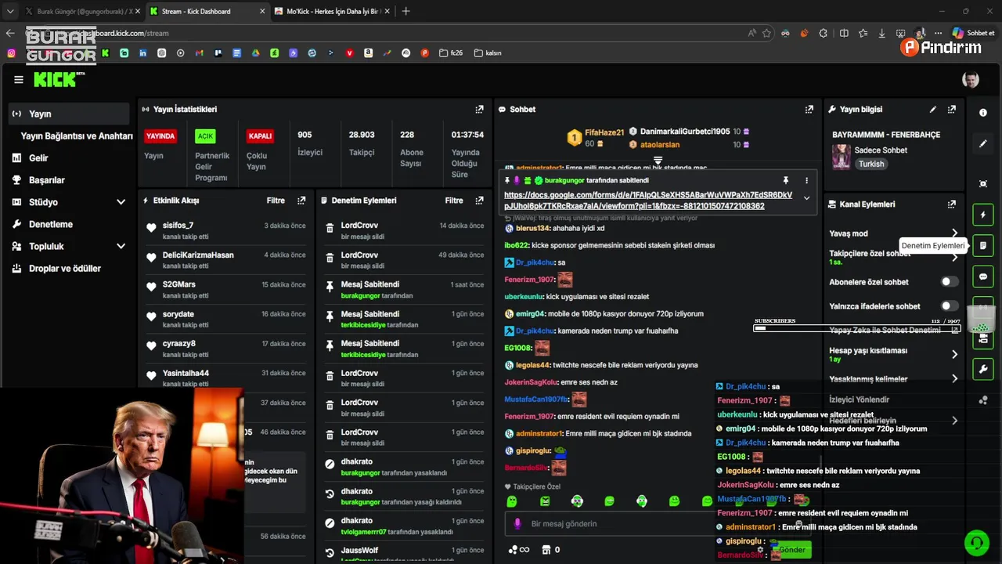Click the 905 İzleyici viewer count
This screenshot has width=1002, height=564.
(311, 143)
